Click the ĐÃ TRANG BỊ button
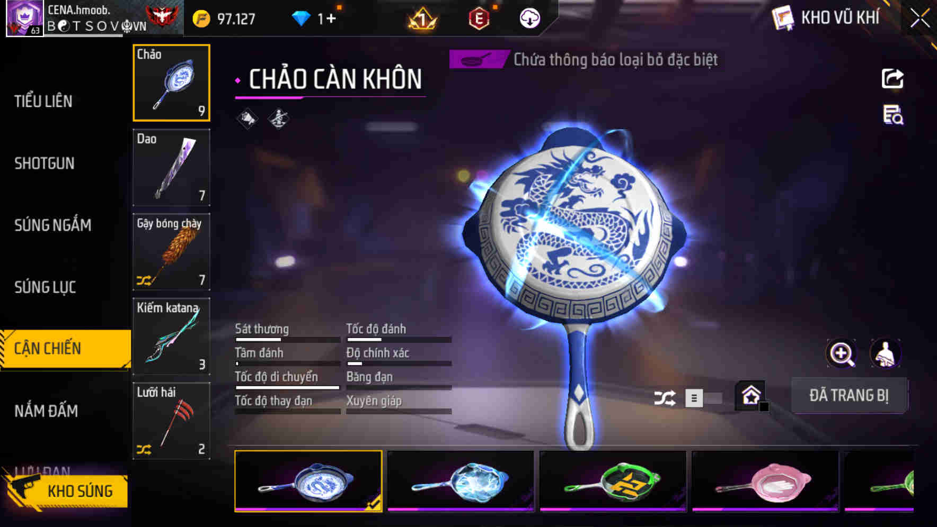The image size is (937, 527). [848, 395]
